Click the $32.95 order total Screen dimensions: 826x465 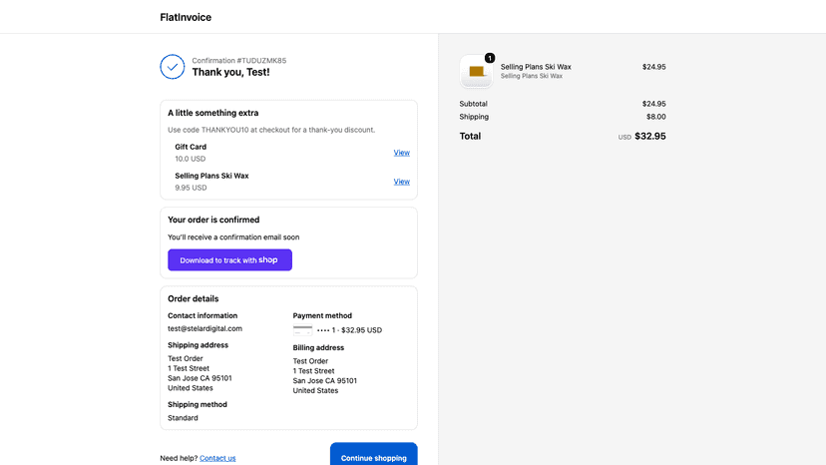tap(650, 136)
